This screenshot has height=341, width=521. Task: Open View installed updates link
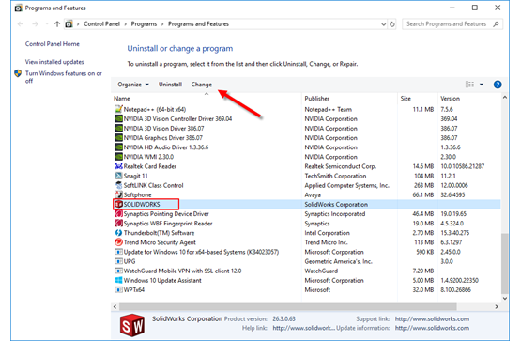(54, 62)
